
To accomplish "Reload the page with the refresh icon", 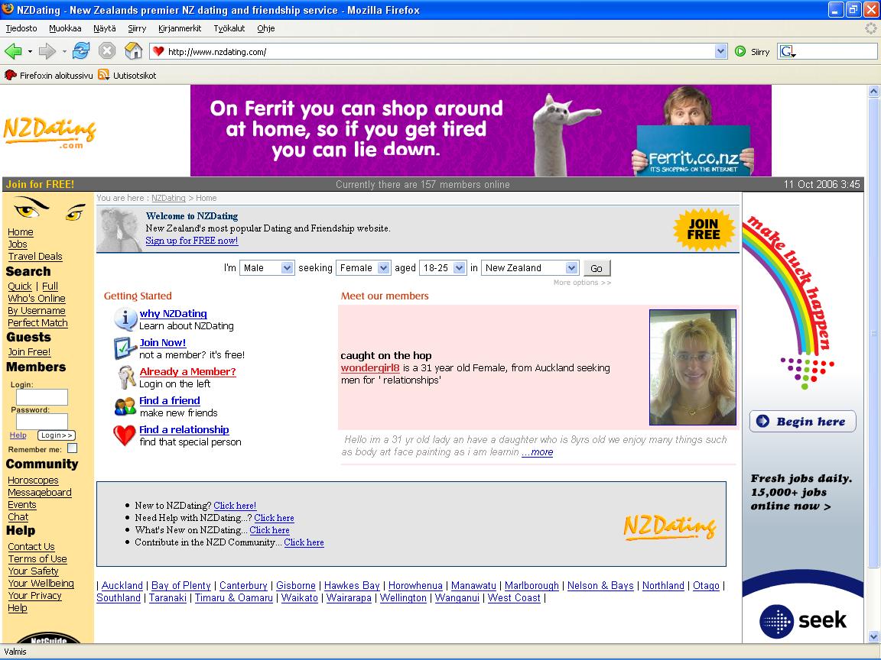I will (x=81, y=51).
